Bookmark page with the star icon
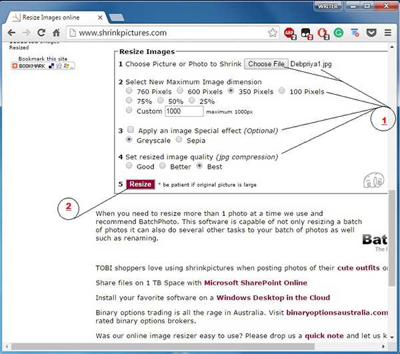The width and height of the screenshot is (400, 354). pyautogui.click(x=273, y=33)
